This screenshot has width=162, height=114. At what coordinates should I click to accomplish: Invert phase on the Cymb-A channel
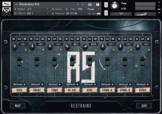tap(113, 39)
